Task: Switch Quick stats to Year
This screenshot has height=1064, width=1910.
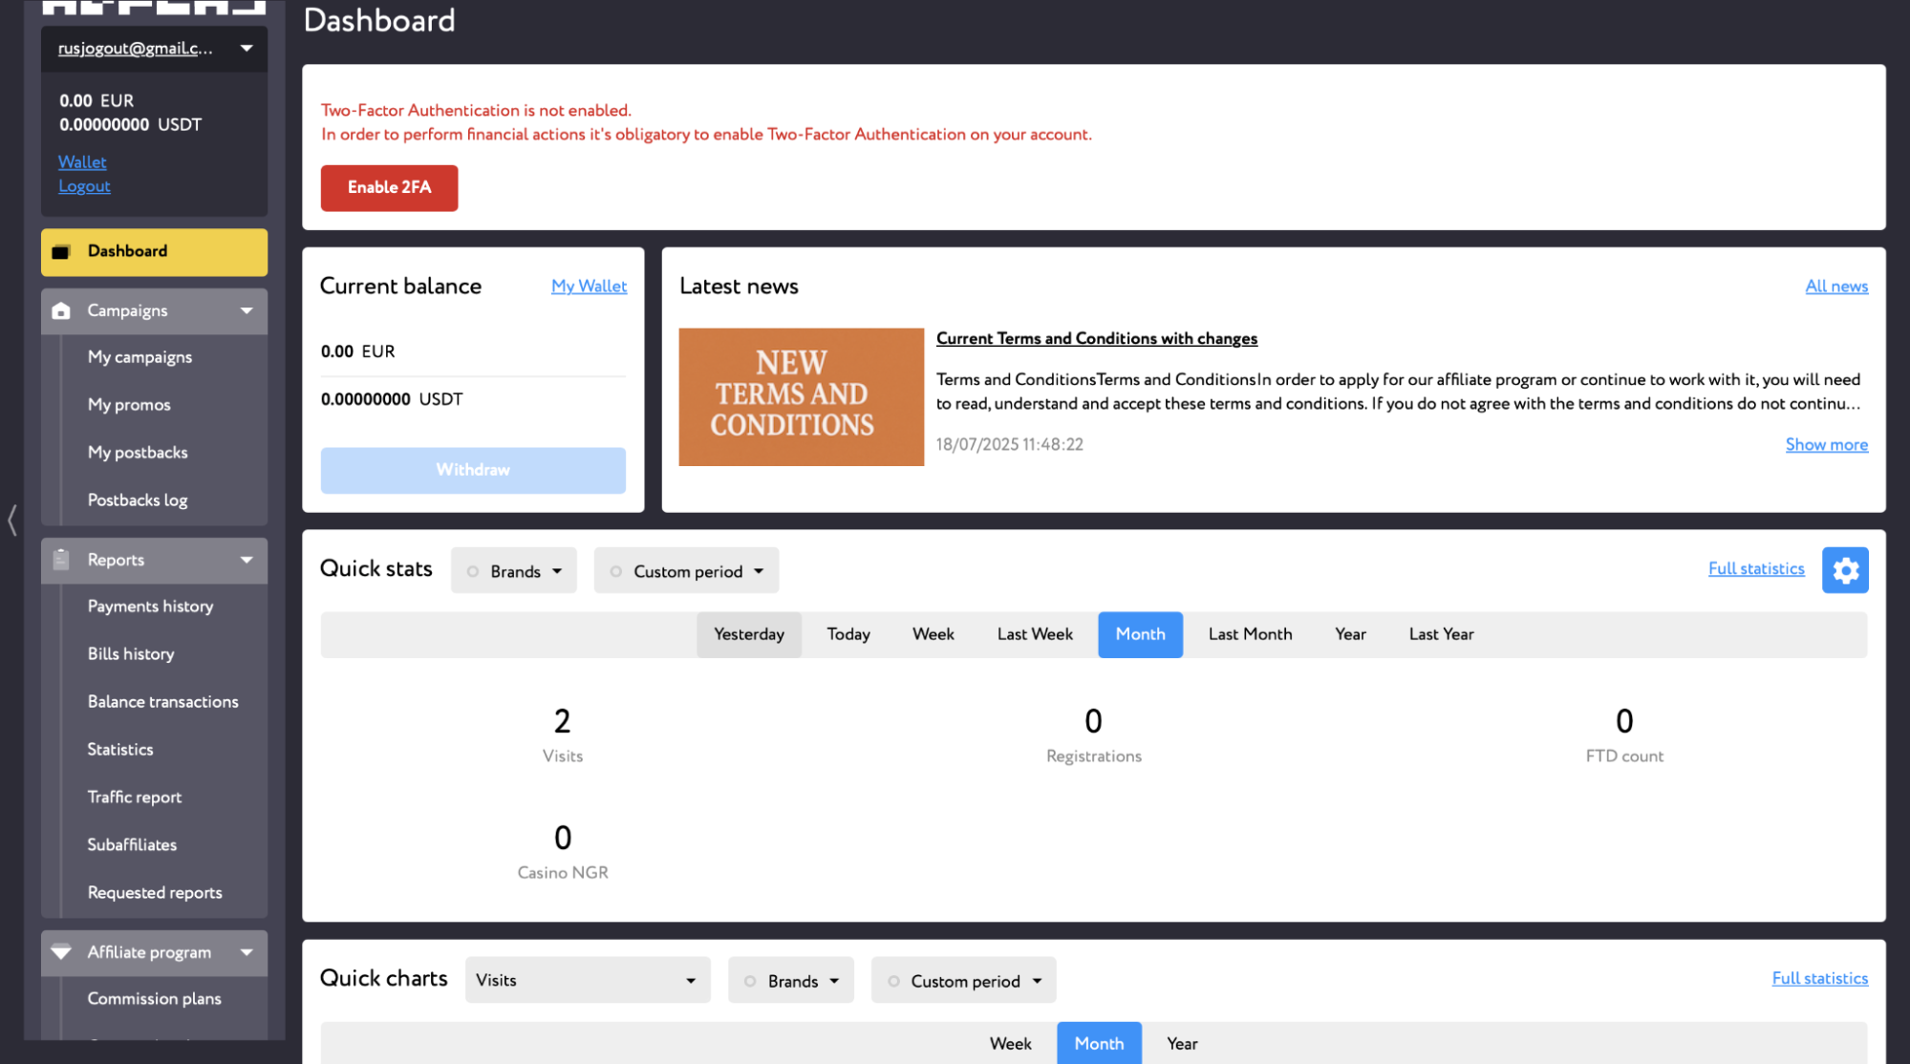Action: (1350, 634)
